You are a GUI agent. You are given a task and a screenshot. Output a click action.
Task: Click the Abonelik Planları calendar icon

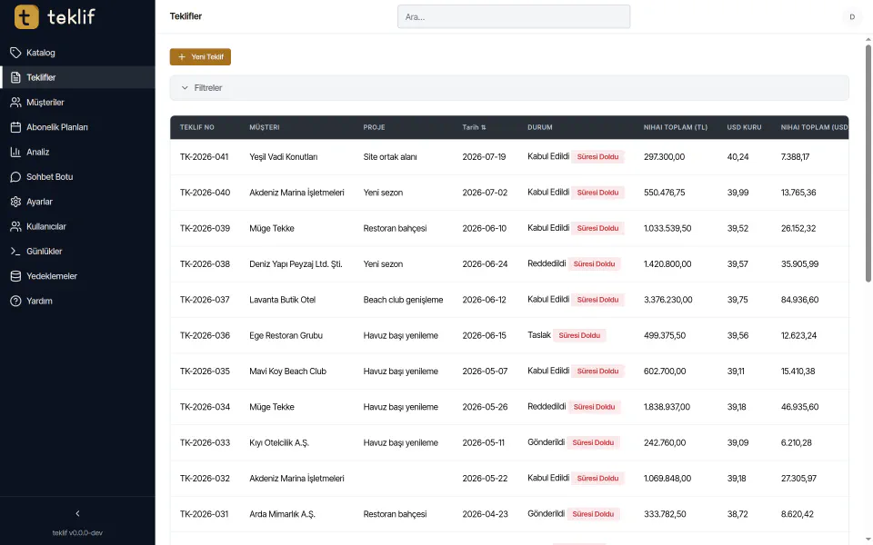point(15,127)
